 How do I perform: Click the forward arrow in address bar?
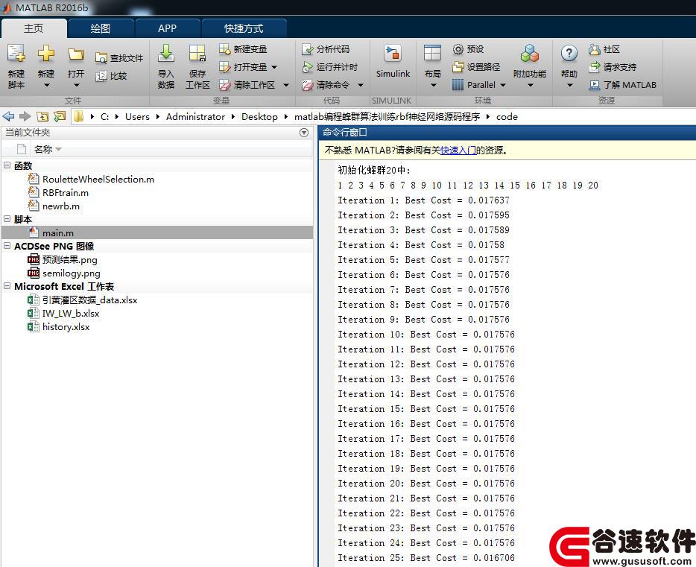[x=25, y=117]
